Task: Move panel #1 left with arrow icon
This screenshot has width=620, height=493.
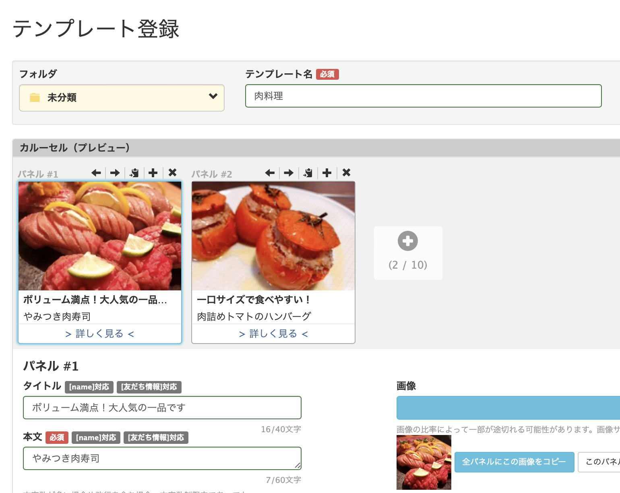Action: coord(96,173)
